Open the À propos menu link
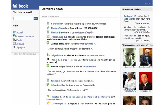The height and width of the screenshot is (105, 164). pyautogui.click(x=20, y=48)
